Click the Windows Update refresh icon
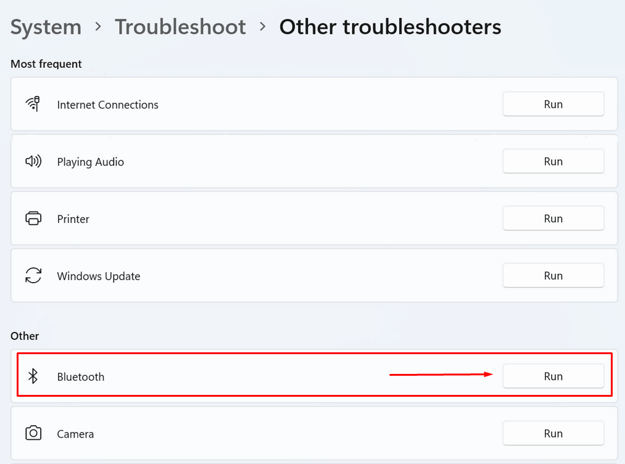Image resolution: width=625 pixels, height=464 pixels. click(33, 276)
